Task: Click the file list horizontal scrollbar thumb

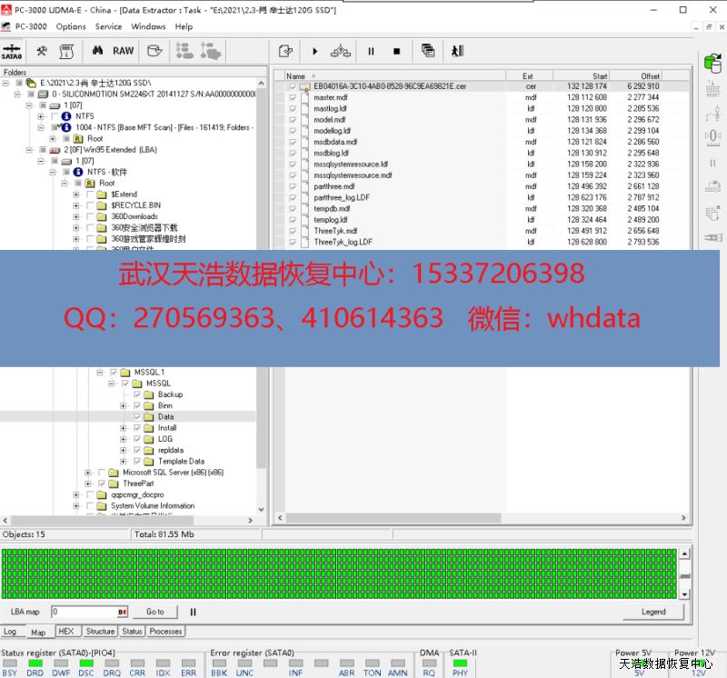Action: [393, 517]
